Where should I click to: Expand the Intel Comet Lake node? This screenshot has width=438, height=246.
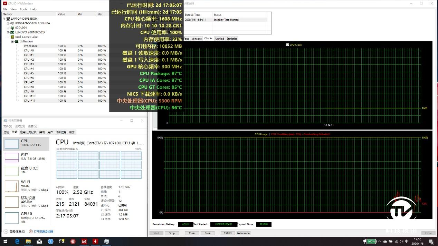[8, 37]
